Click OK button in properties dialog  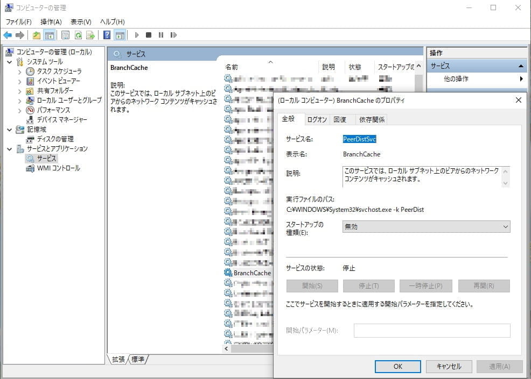pos(398,367)
